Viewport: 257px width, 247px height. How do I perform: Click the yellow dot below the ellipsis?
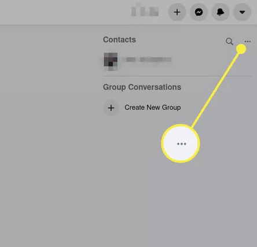pyautogui.click(x=241, y=49)
